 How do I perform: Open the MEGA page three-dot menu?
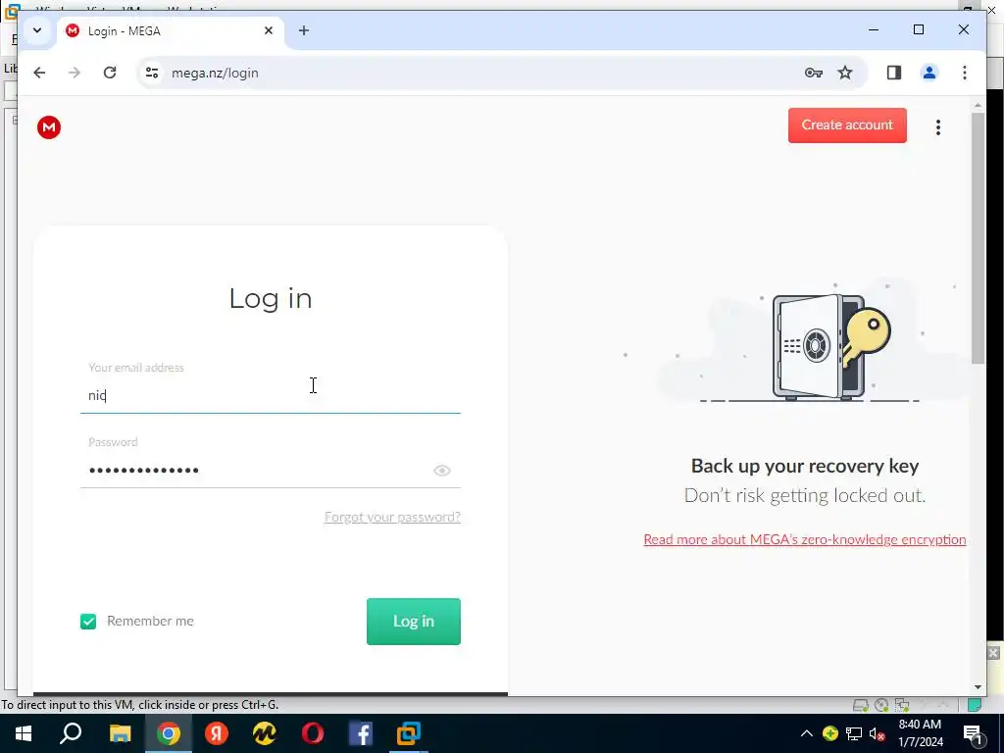coord(938,127)
